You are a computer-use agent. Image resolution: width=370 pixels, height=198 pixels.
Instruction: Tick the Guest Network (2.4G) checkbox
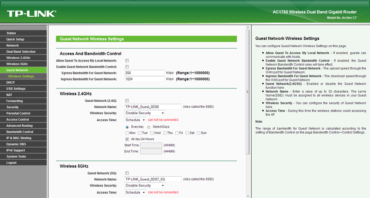point(127,100)
